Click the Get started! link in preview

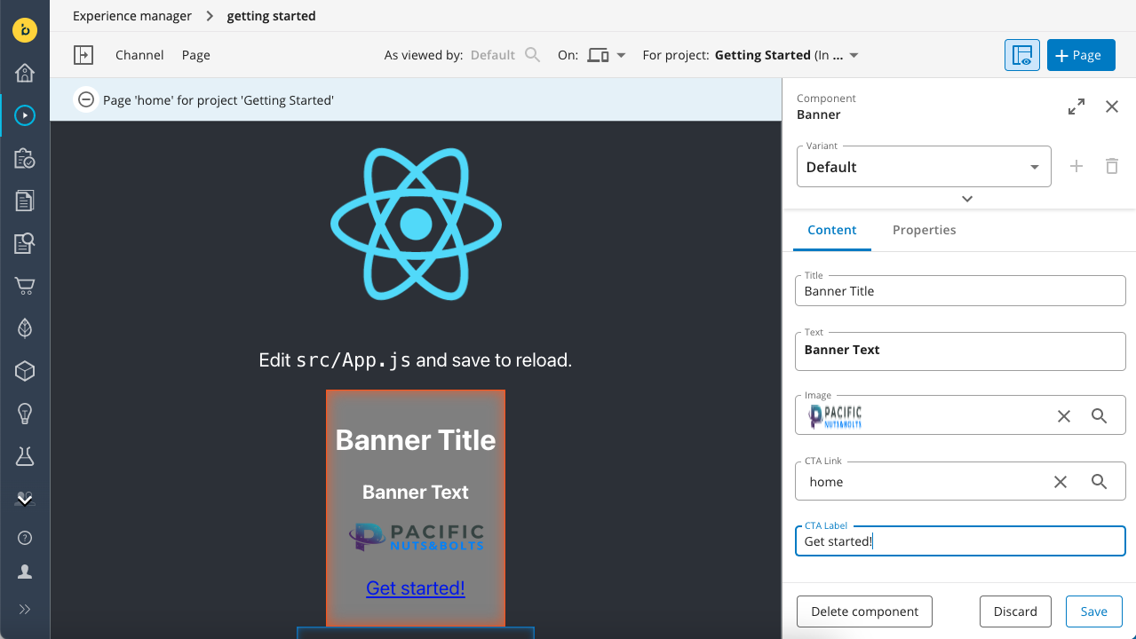(x=416, y=588)
